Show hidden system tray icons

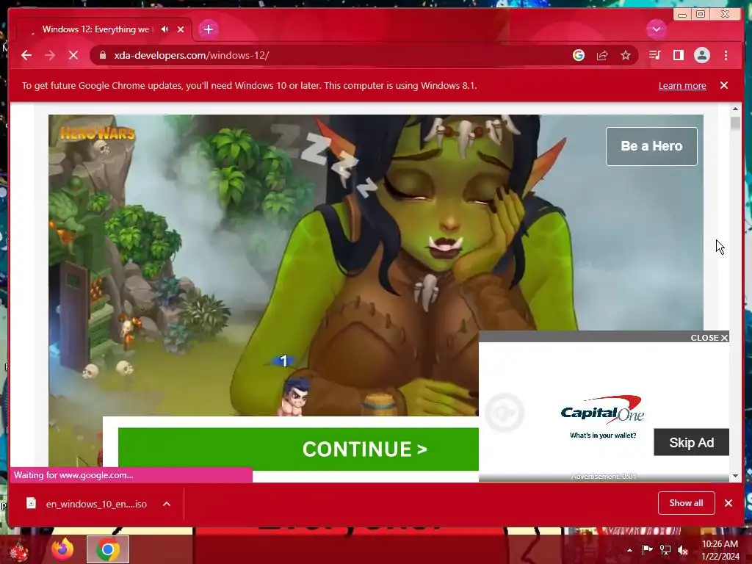point(629,550)
